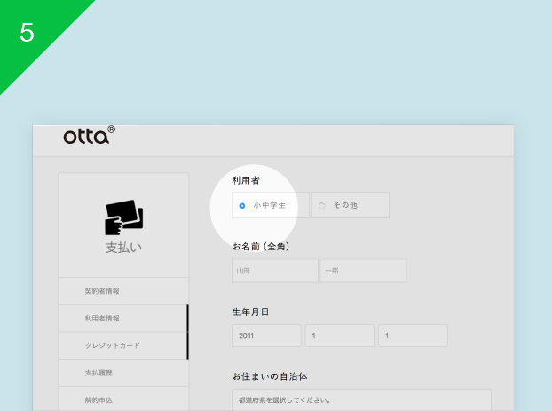Open クレジットカード in the sidebar

pos(123,345)
